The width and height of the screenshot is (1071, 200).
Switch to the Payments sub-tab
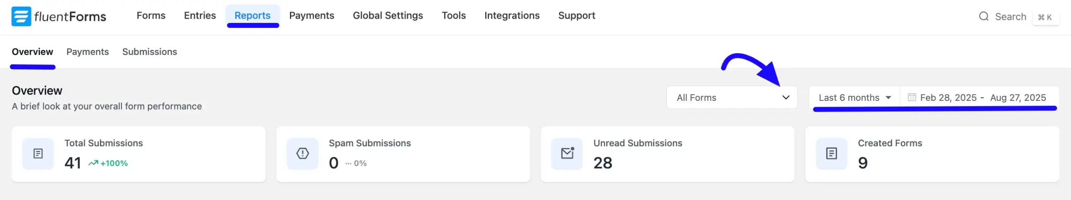pos(87,52)
